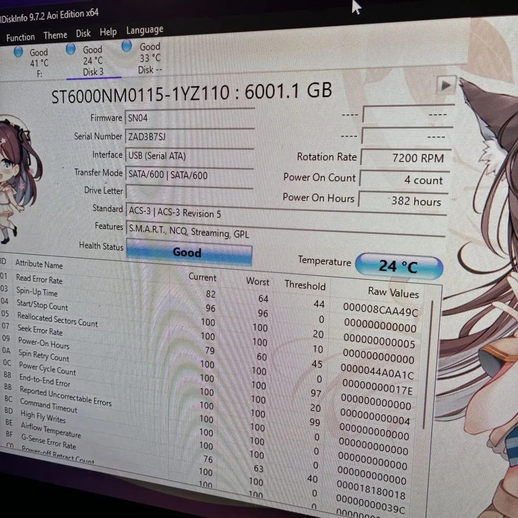Select the Read Error Rate attribute row

pos(209,294)
